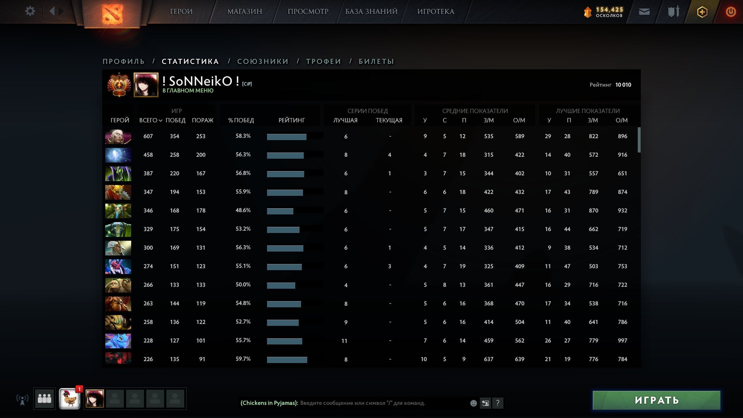The height and width of the screenshot is (418, 743).
Task: Open the mail envelope icon
Action: (644, 12)
